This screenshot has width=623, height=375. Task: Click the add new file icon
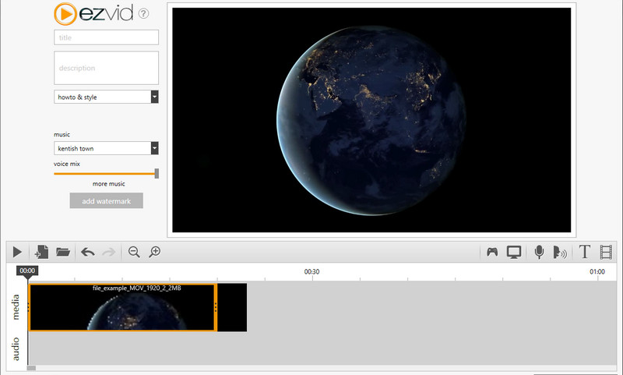pyautogui.click(x=41, y=252)
